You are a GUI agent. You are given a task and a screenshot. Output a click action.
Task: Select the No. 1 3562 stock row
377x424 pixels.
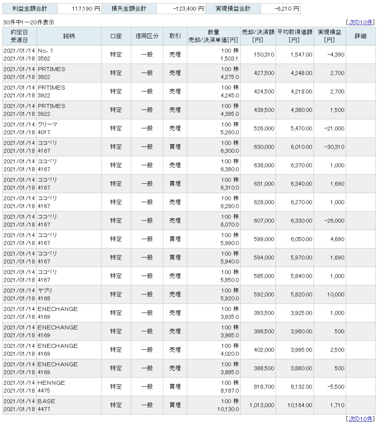point(189,55)
